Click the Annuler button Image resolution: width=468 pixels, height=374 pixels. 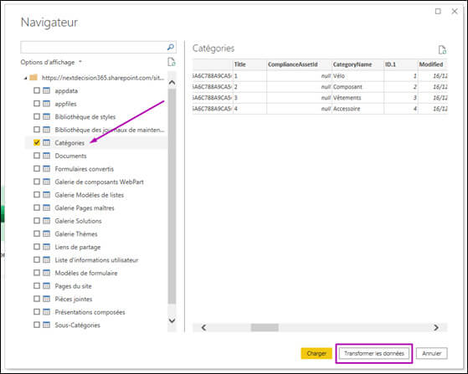tap(432, 353)
